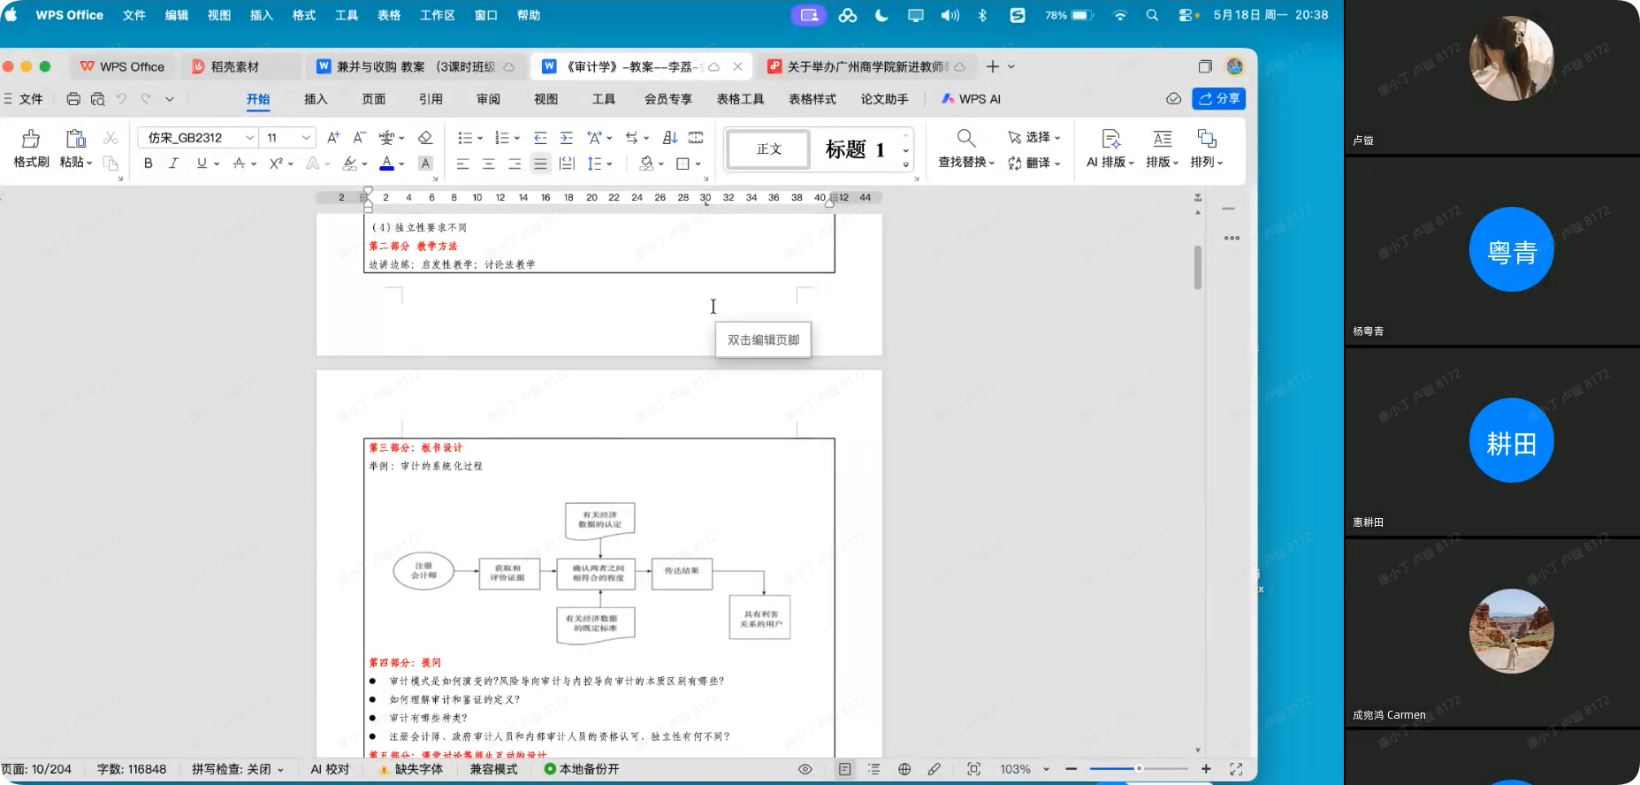The height and width of the screenshot is (785, 1640).
Task: Click the pen annotation icon in status bar
Action: [934, 769]
